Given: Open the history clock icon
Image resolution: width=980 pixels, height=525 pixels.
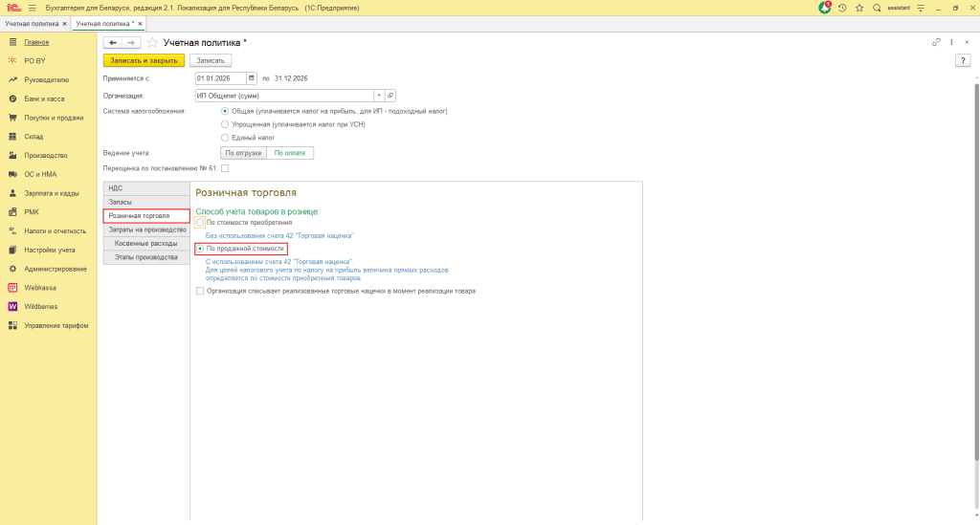Looking at the screenshot, I should (842, 8).
